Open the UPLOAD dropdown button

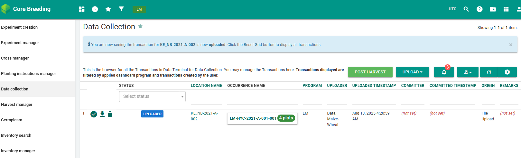click(412, 72)
